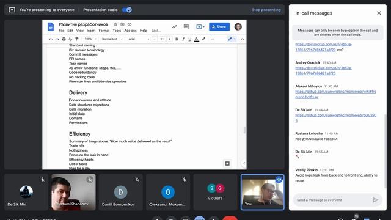
Task: Open the Tools menu
Action: 117,31
